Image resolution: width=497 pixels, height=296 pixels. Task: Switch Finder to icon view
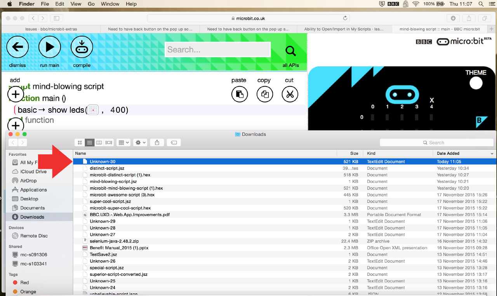point(80,143)
